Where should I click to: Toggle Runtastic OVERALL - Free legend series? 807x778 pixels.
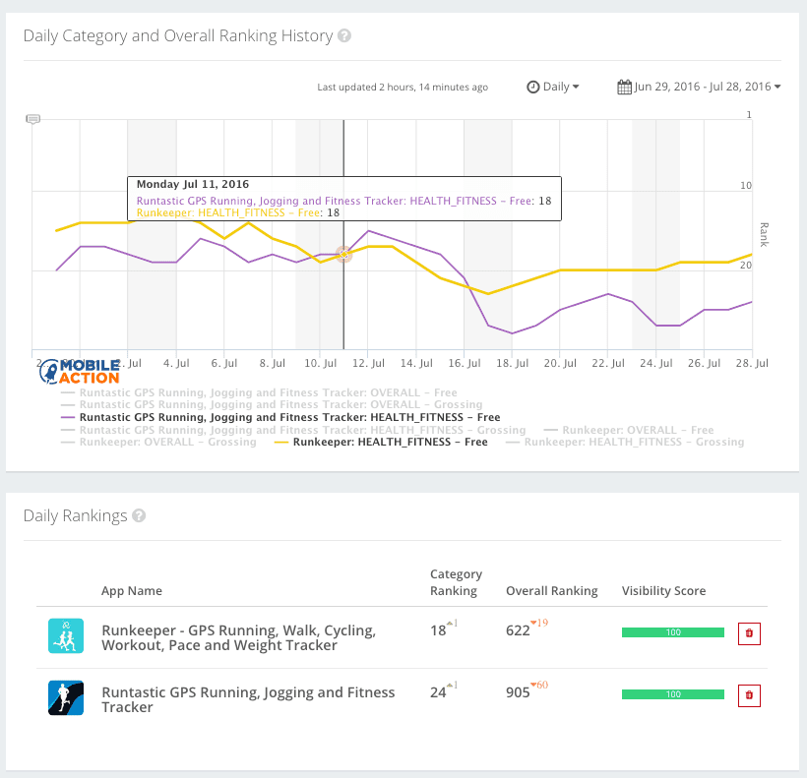click(x=268, y=392)
